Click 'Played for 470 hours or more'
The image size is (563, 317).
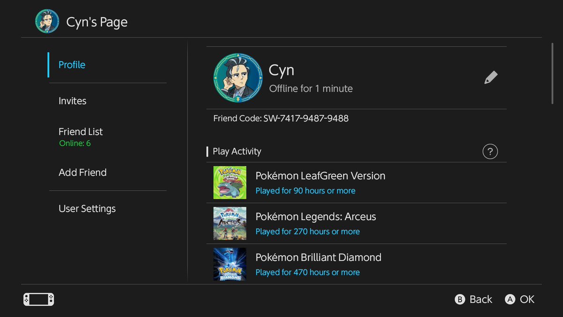click(x=308, y=272)
